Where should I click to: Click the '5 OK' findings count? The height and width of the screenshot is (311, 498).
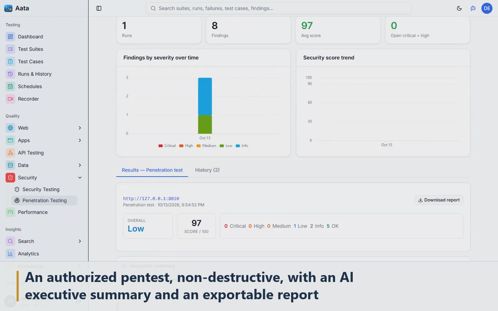coord(333,226)
